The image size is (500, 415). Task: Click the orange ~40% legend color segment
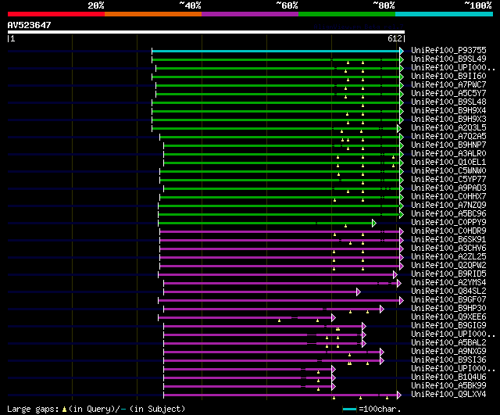click(153, 14)
